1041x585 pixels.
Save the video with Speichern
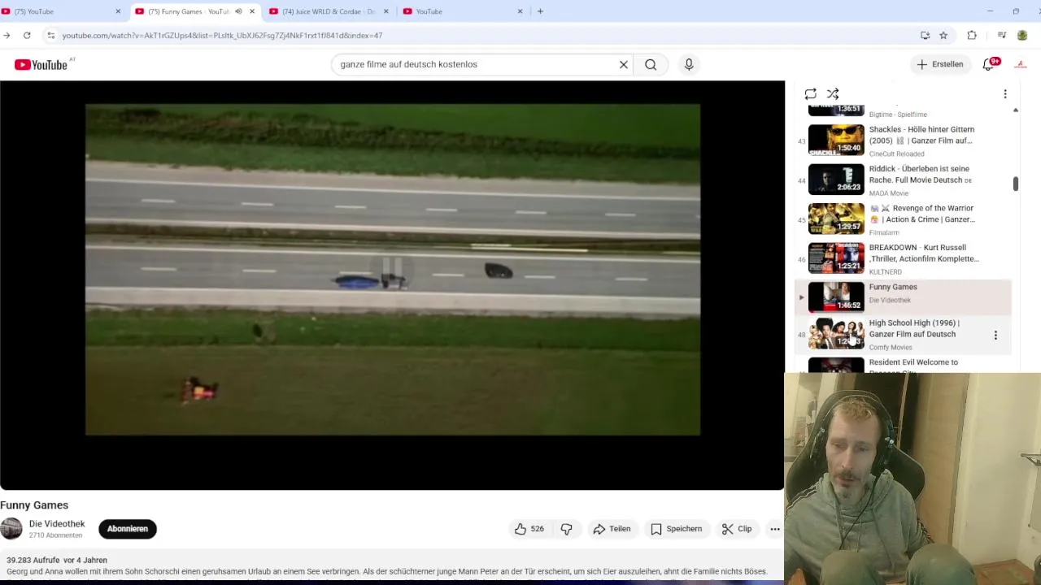(x=677, y=529)
